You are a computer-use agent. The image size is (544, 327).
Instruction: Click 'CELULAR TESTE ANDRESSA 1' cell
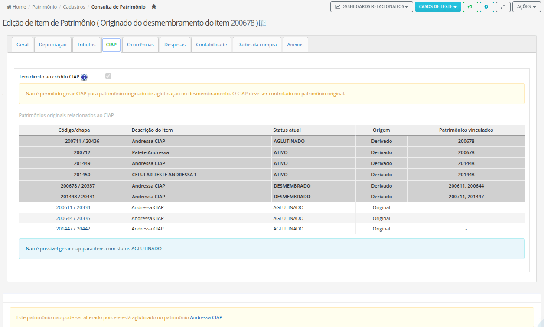click(x=200, y=175)
